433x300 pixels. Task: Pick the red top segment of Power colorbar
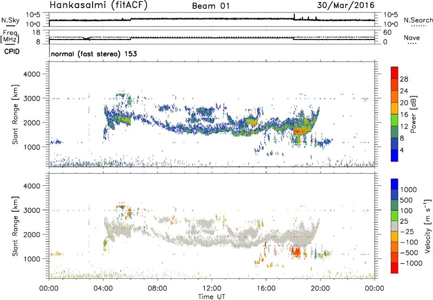(x=395, y=73)
